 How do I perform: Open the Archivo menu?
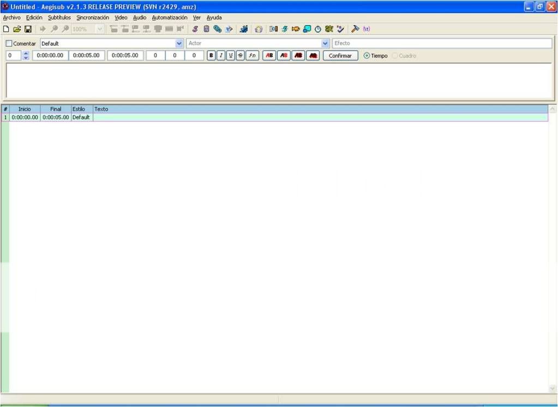11,17
